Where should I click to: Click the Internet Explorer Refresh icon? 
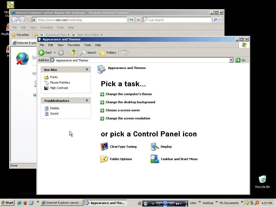point(131,20)
